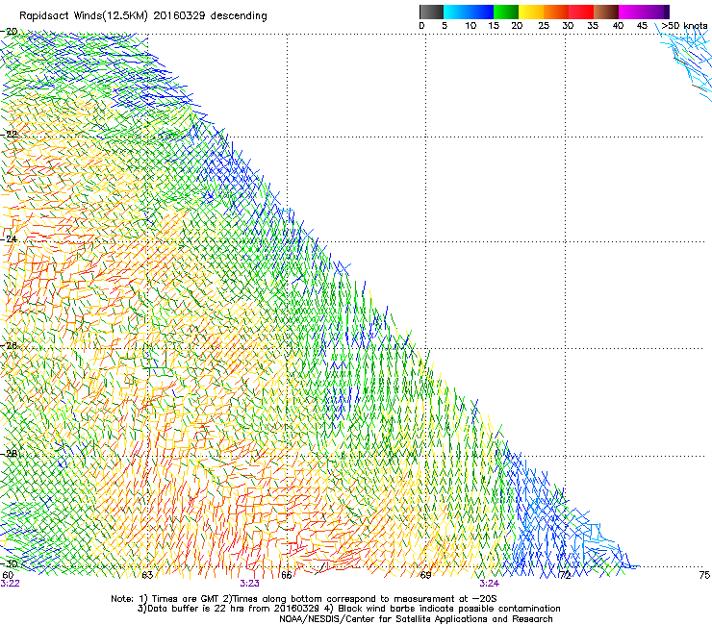
Task: Click the latitude label -24
Action: 11,238
